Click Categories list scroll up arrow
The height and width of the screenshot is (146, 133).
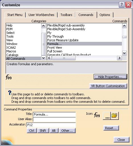click(x=44, y=26)
